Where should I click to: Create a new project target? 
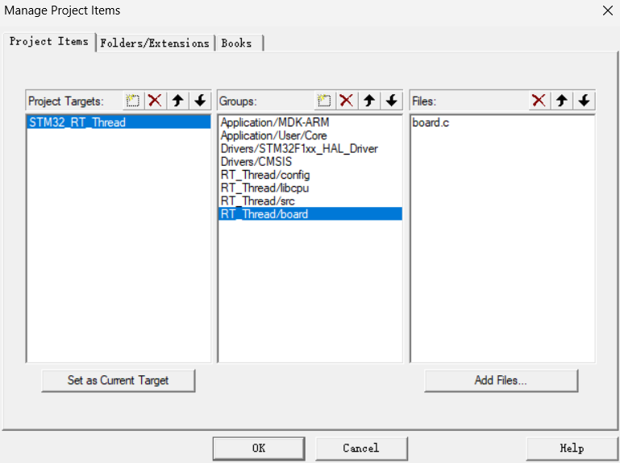click(x=133, y=101)
